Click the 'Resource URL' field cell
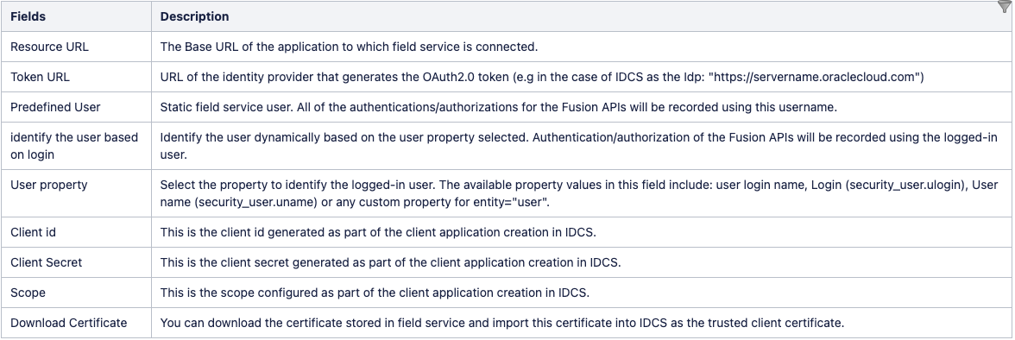Screen dimensions: 1015x340 coord(76,47)
